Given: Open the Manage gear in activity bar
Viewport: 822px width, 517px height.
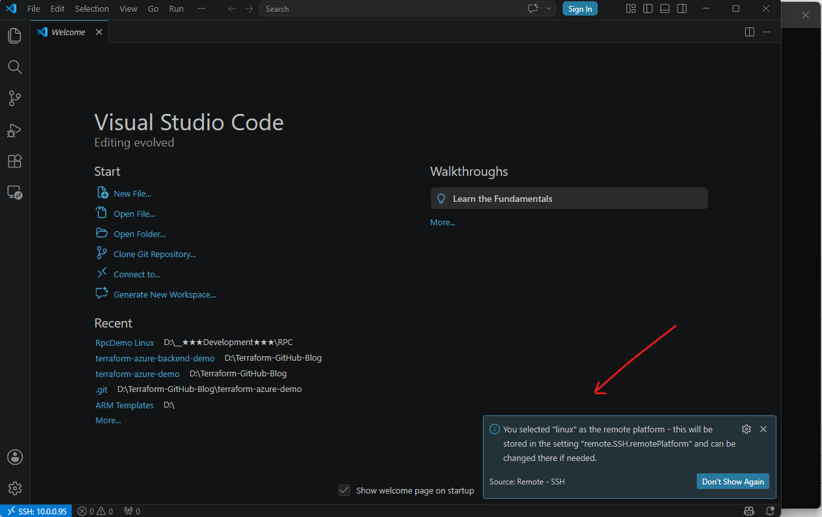Looking at the screenshot, I should click(14, 488).
